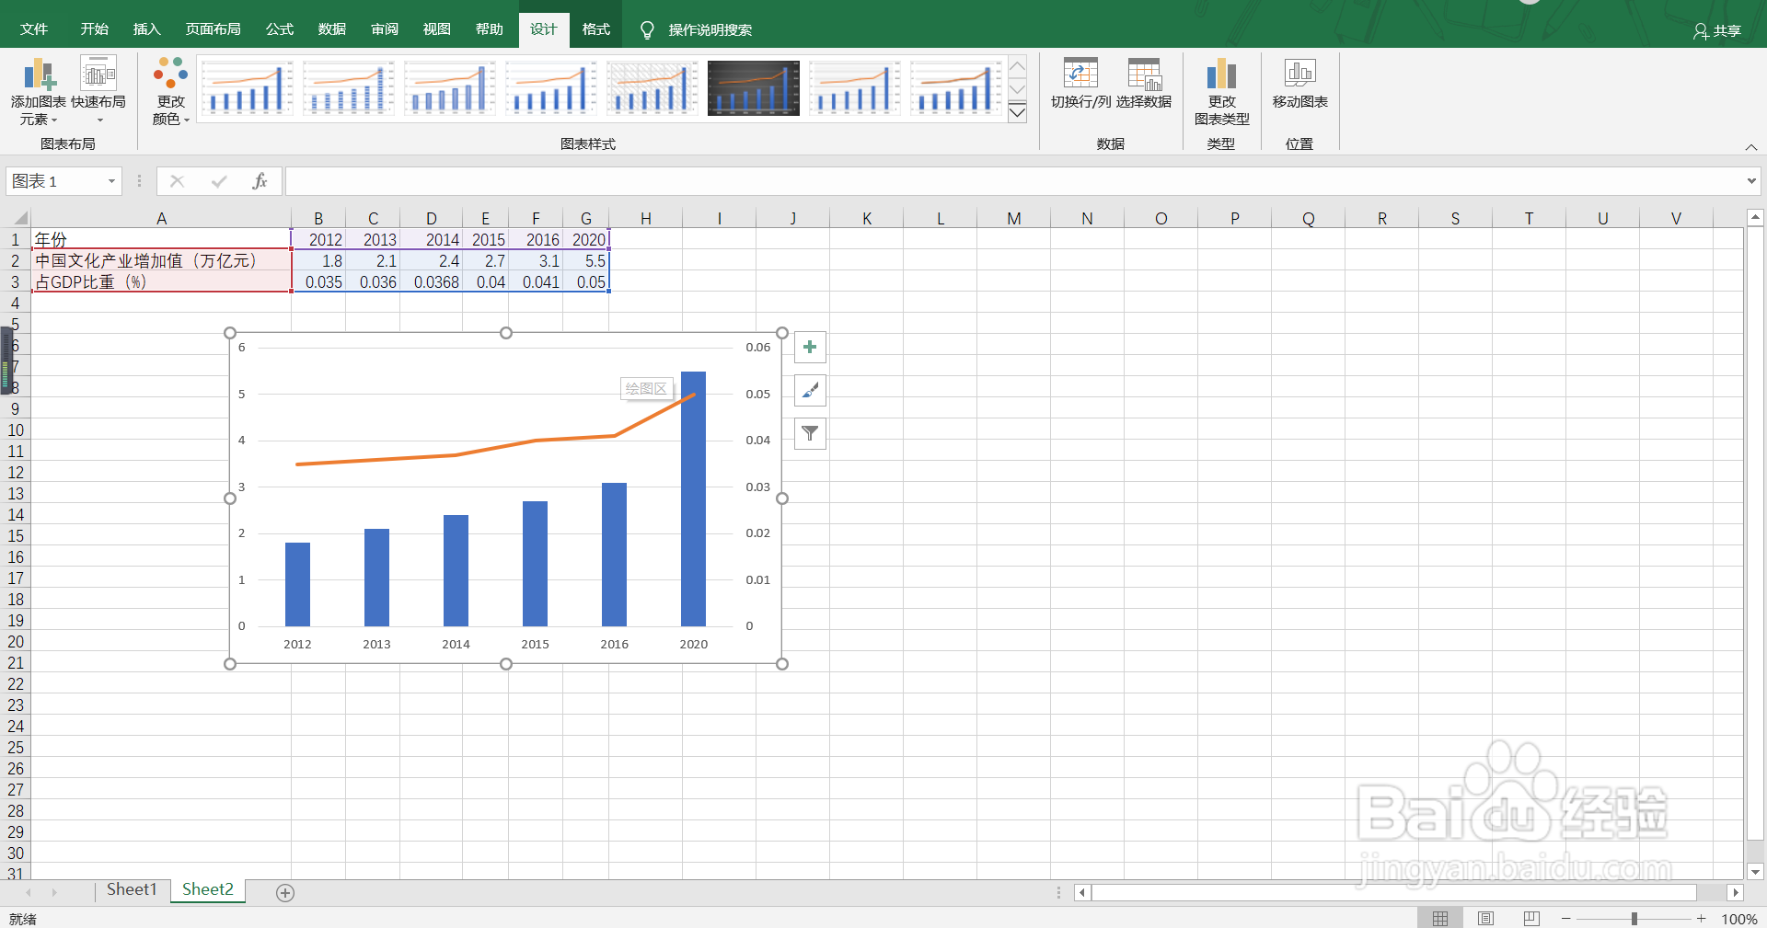The height and width of the screenshot is (928, 1767).
Task: Select column A header
Action: coord(161,219)
